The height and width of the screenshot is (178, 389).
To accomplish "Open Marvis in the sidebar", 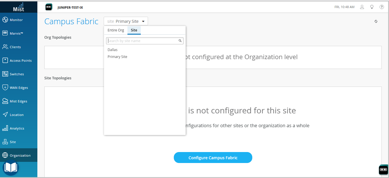I will [x=16, y=33].
